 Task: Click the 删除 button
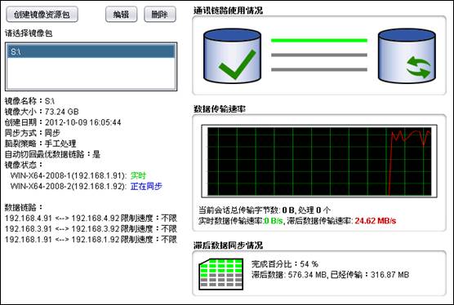[160, 15]
